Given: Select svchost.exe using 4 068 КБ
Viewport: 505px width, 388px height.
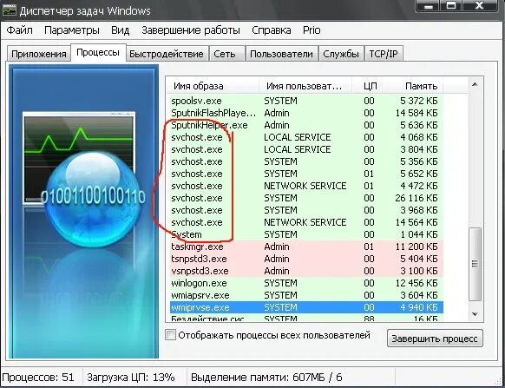Looking at the screenshot, I should 305,137.
